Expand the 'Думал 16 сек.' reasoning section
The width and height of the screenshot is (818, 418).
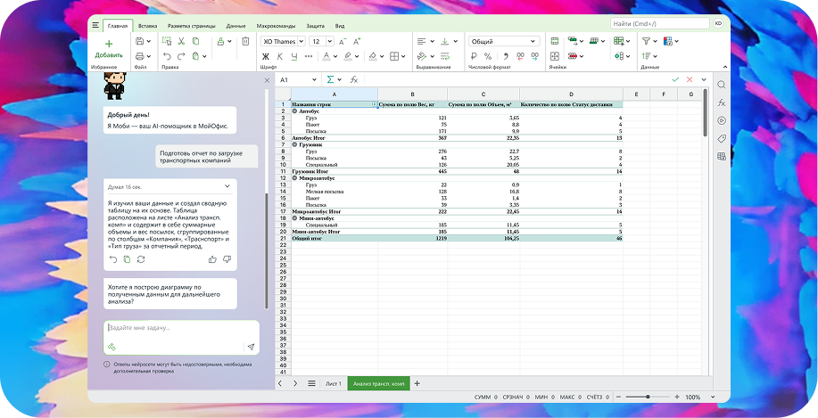227,186
